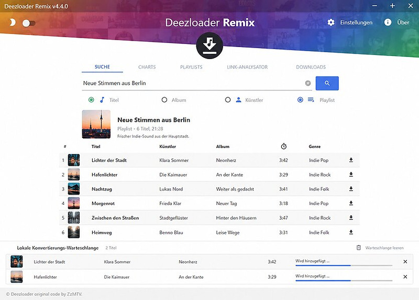Click the Album column header

coord(223,146)
